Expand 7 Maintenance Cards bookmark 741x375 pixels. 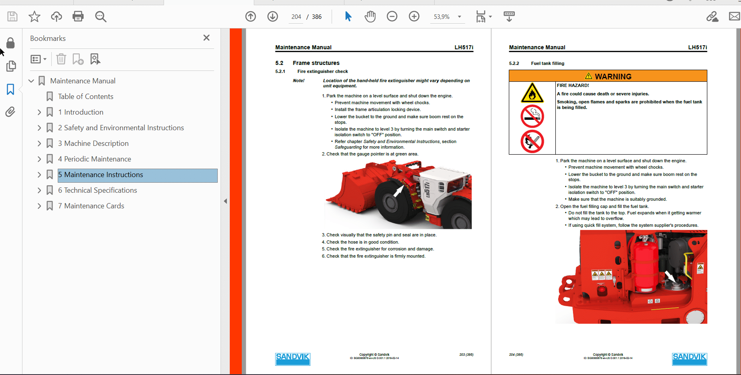coord(39,206)
